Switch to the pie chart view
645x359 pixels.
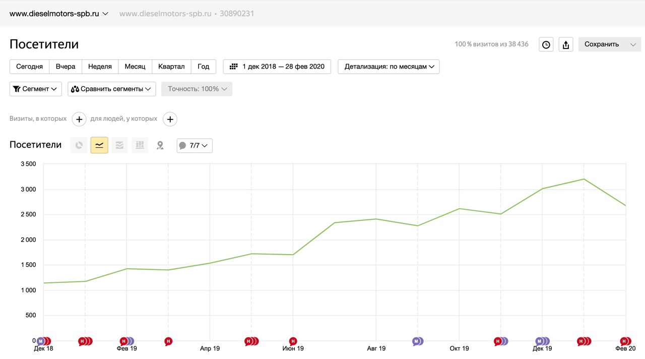tap(79, 145)
